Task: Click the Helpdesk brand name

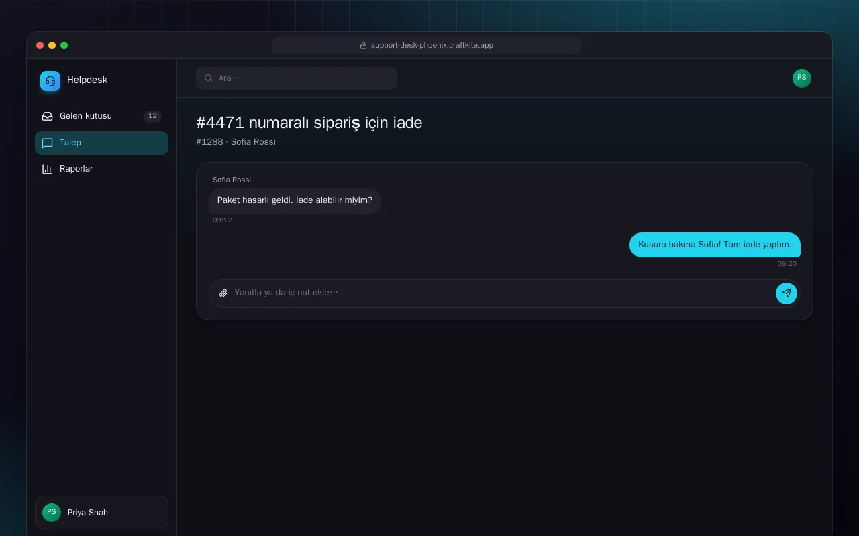Action: [x=87, y=80]
